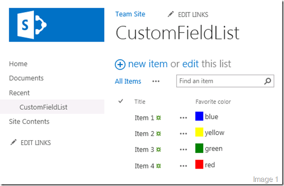The height and width of the screenshot is (186, 284).
Task: Click the blue color swatch for Item 1
Action: pos(199,116)
